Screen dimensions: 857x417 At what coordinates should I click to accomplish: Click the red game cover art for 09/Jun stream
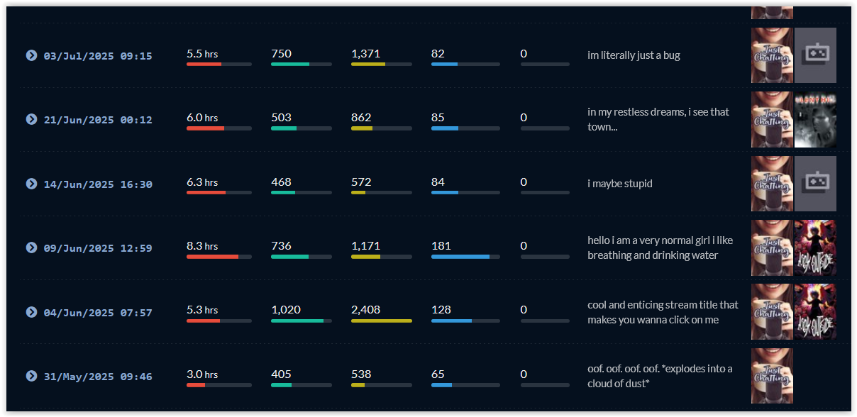[815, 248]
